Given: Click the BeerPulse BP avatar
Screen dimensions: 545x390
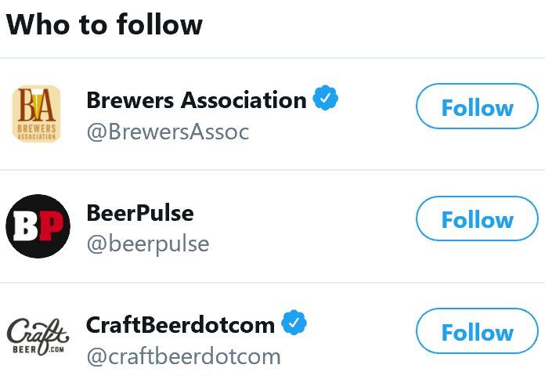Looking at the screenshot, I should [38, 226].
